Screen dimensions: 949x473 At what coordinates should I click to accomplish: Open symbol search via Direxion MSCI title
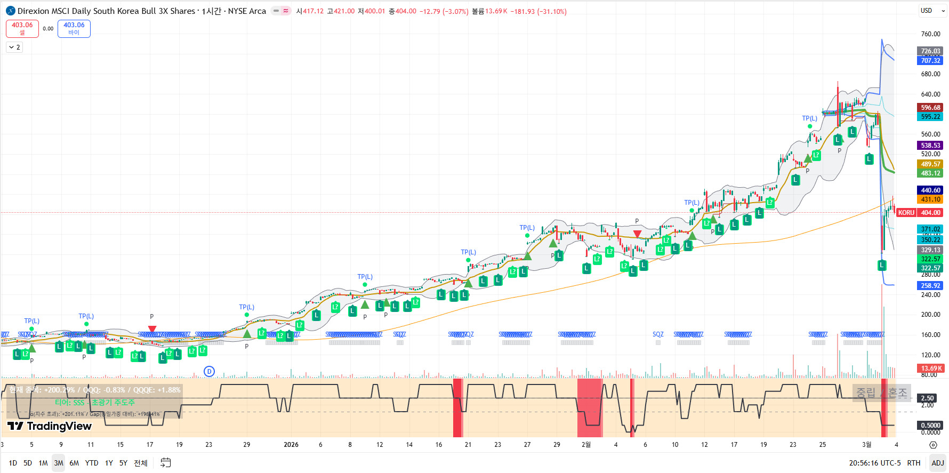[107, 11]
